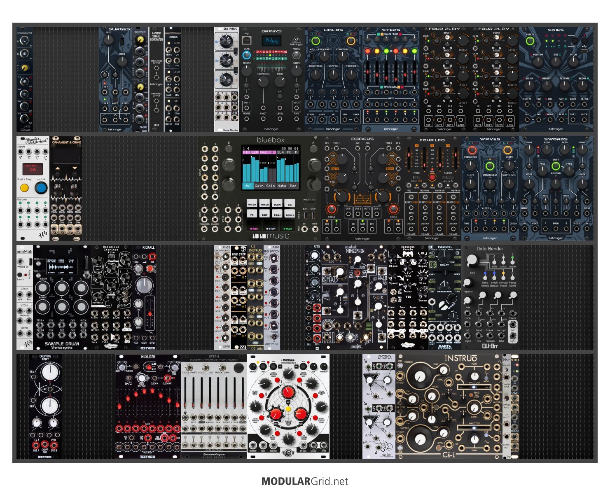This screenshot has width=610, height=490.
Task: Click the MORPH knob on Brains
Action: tap(296, 71)
